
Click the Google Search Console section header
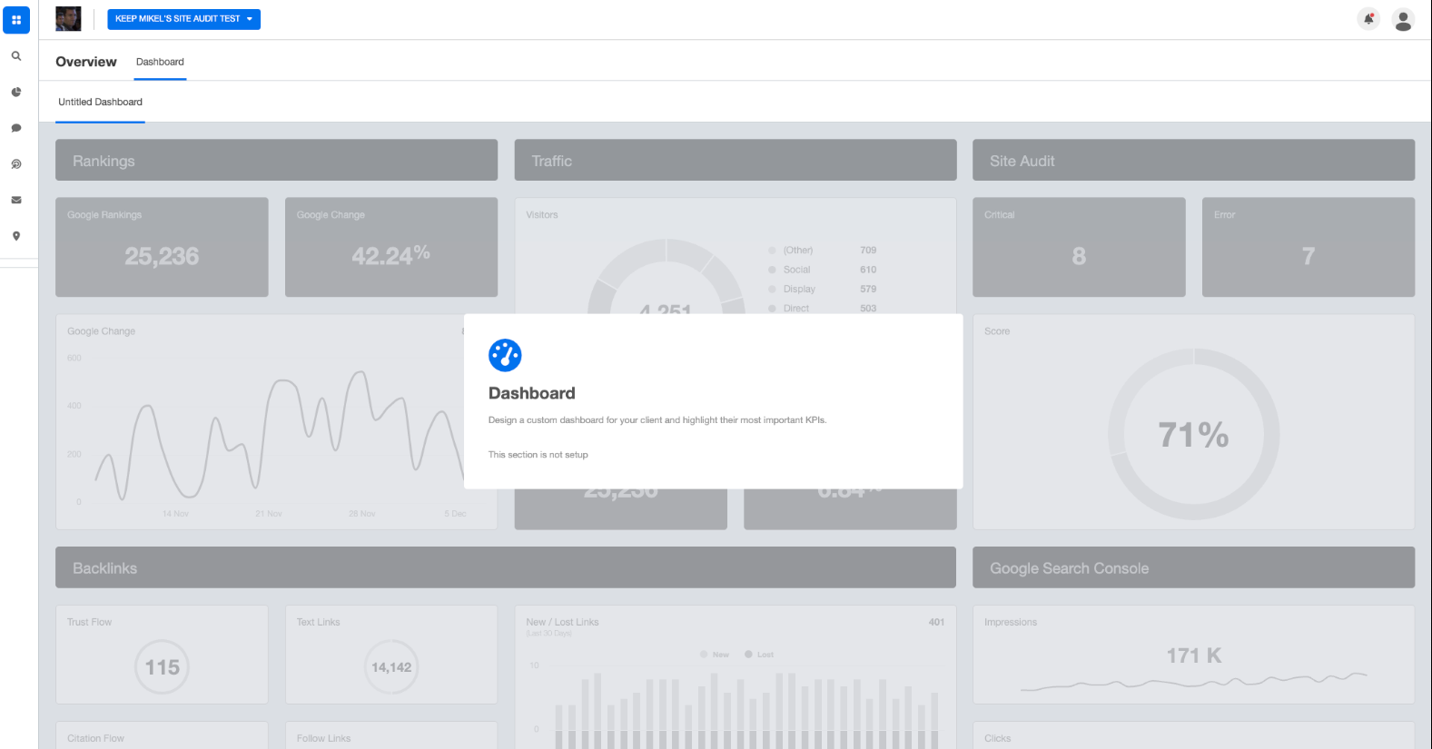[x=1193, y=568]
